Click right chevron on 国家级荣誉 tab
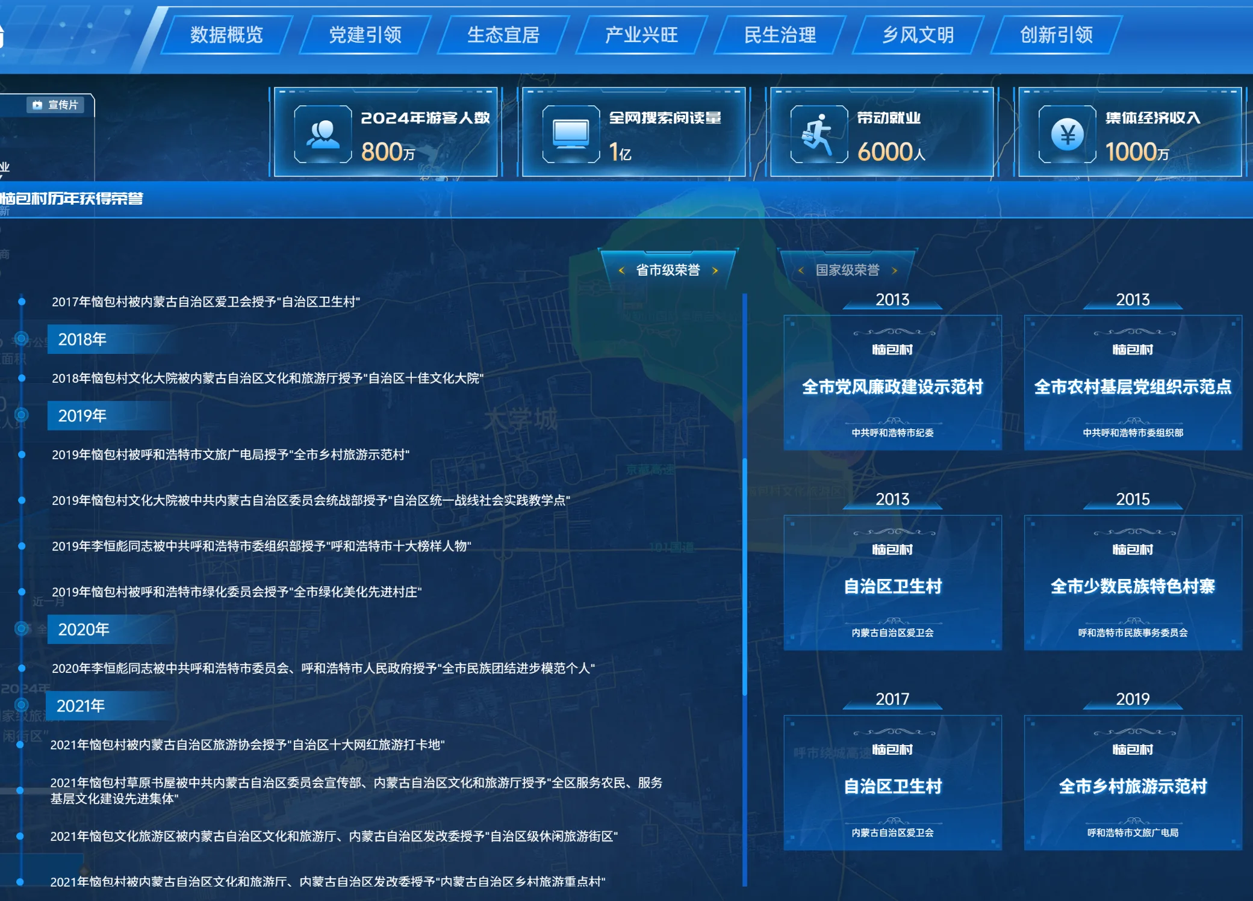Viewport: 1253px width, 901px height. tap(894, 270)
